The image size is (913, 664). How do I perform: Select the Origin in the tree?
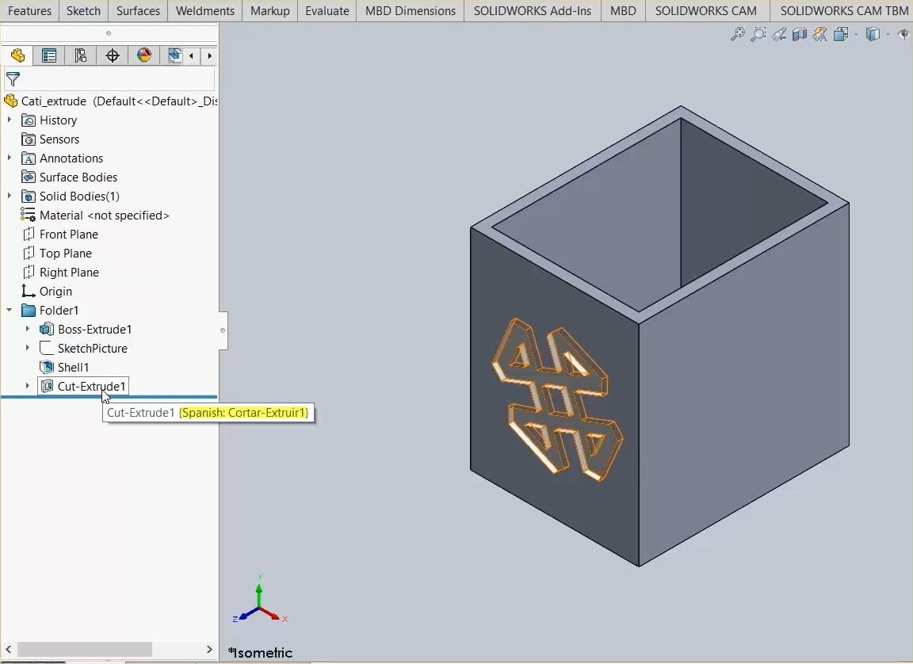(55, 292)
